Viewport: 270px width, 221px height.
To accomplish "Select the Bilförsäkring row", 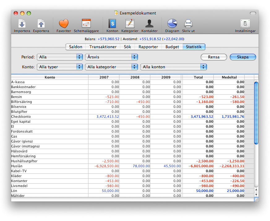I will [x=132, y=102].
